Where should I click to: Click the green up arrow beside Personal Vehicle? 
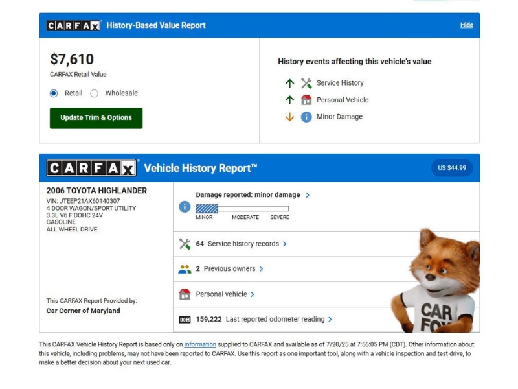click(x=289, y=100)
